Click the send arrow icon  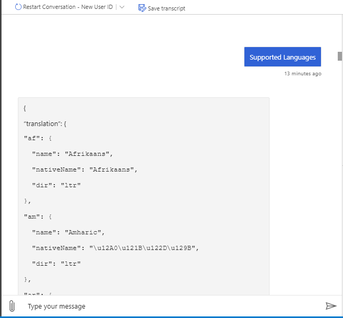coord(331,306)
